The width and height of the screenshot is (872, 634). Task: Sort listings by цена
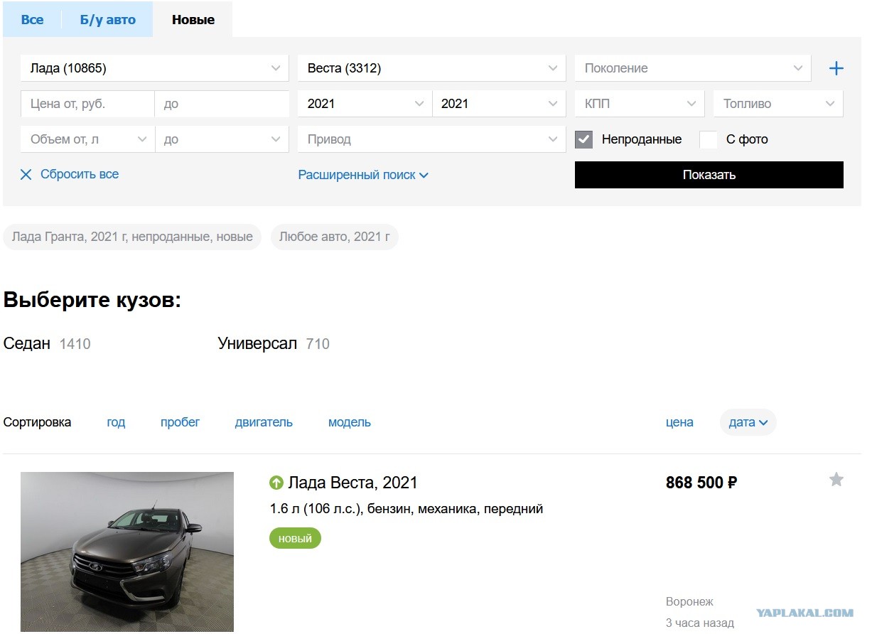(679, 422)
